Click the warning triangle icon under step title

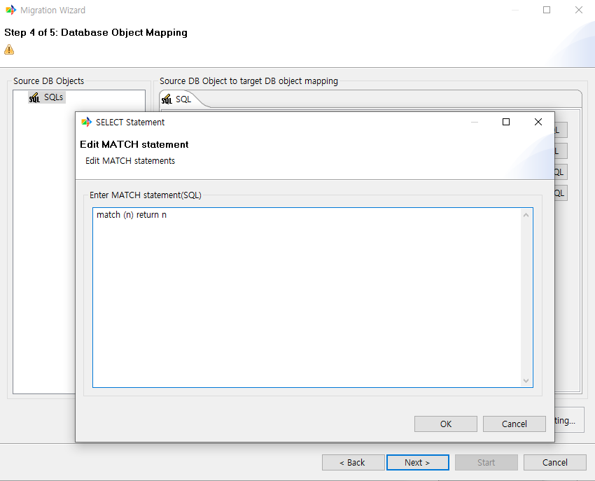(9, 50)
